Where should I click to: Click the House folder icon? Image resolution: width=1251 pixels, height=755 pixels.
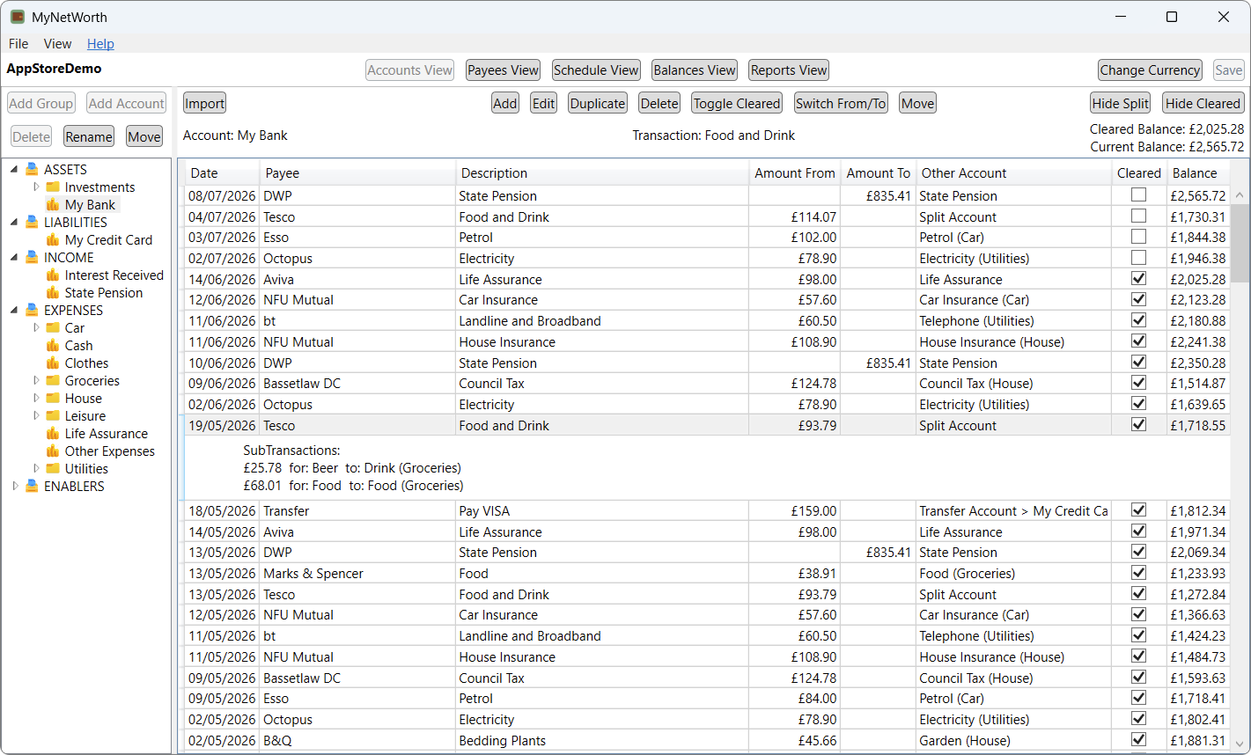point(53,398)
